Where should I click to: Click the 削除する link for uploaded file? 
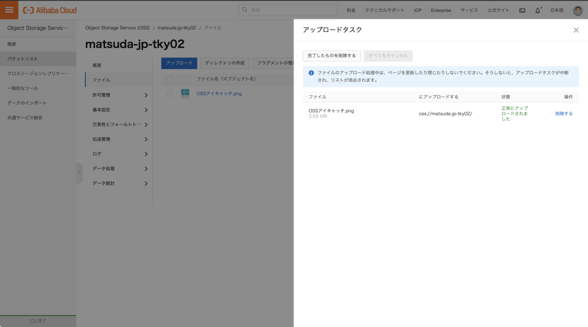(563, 114)
